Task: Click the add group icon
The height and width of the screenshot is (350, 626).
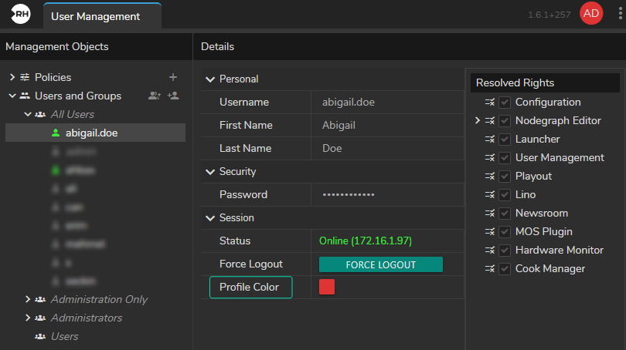Action: pyautogui.click(x=173, y=96)
